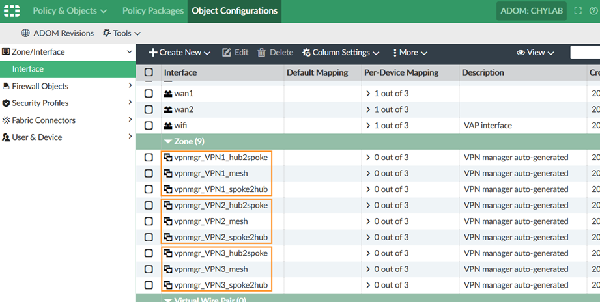Open ADOM Revisions
The width and height of the screenshot is (600, 302).
click(57, 33)
